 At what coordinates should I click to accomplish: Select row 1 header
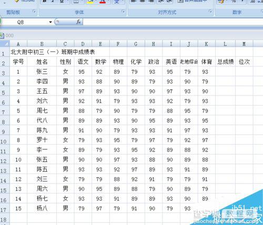5,52
